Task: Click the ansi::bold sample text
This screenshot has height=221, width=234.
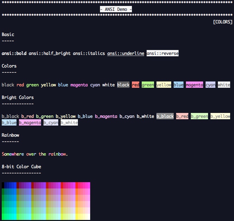Action: [14, 54]
